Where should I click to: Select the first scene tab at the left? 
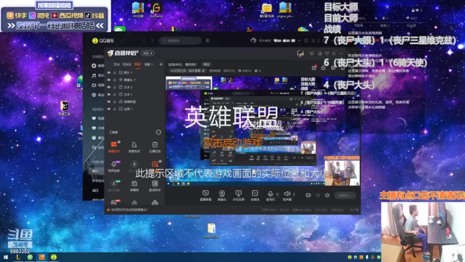(117, 64)
